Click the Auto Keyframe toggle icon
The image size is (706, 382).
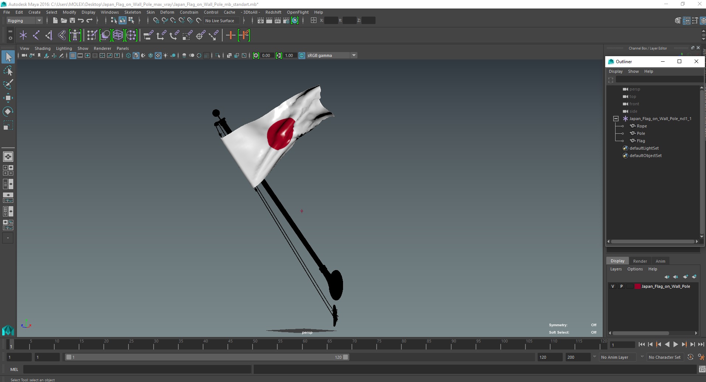tap(690, 357)
